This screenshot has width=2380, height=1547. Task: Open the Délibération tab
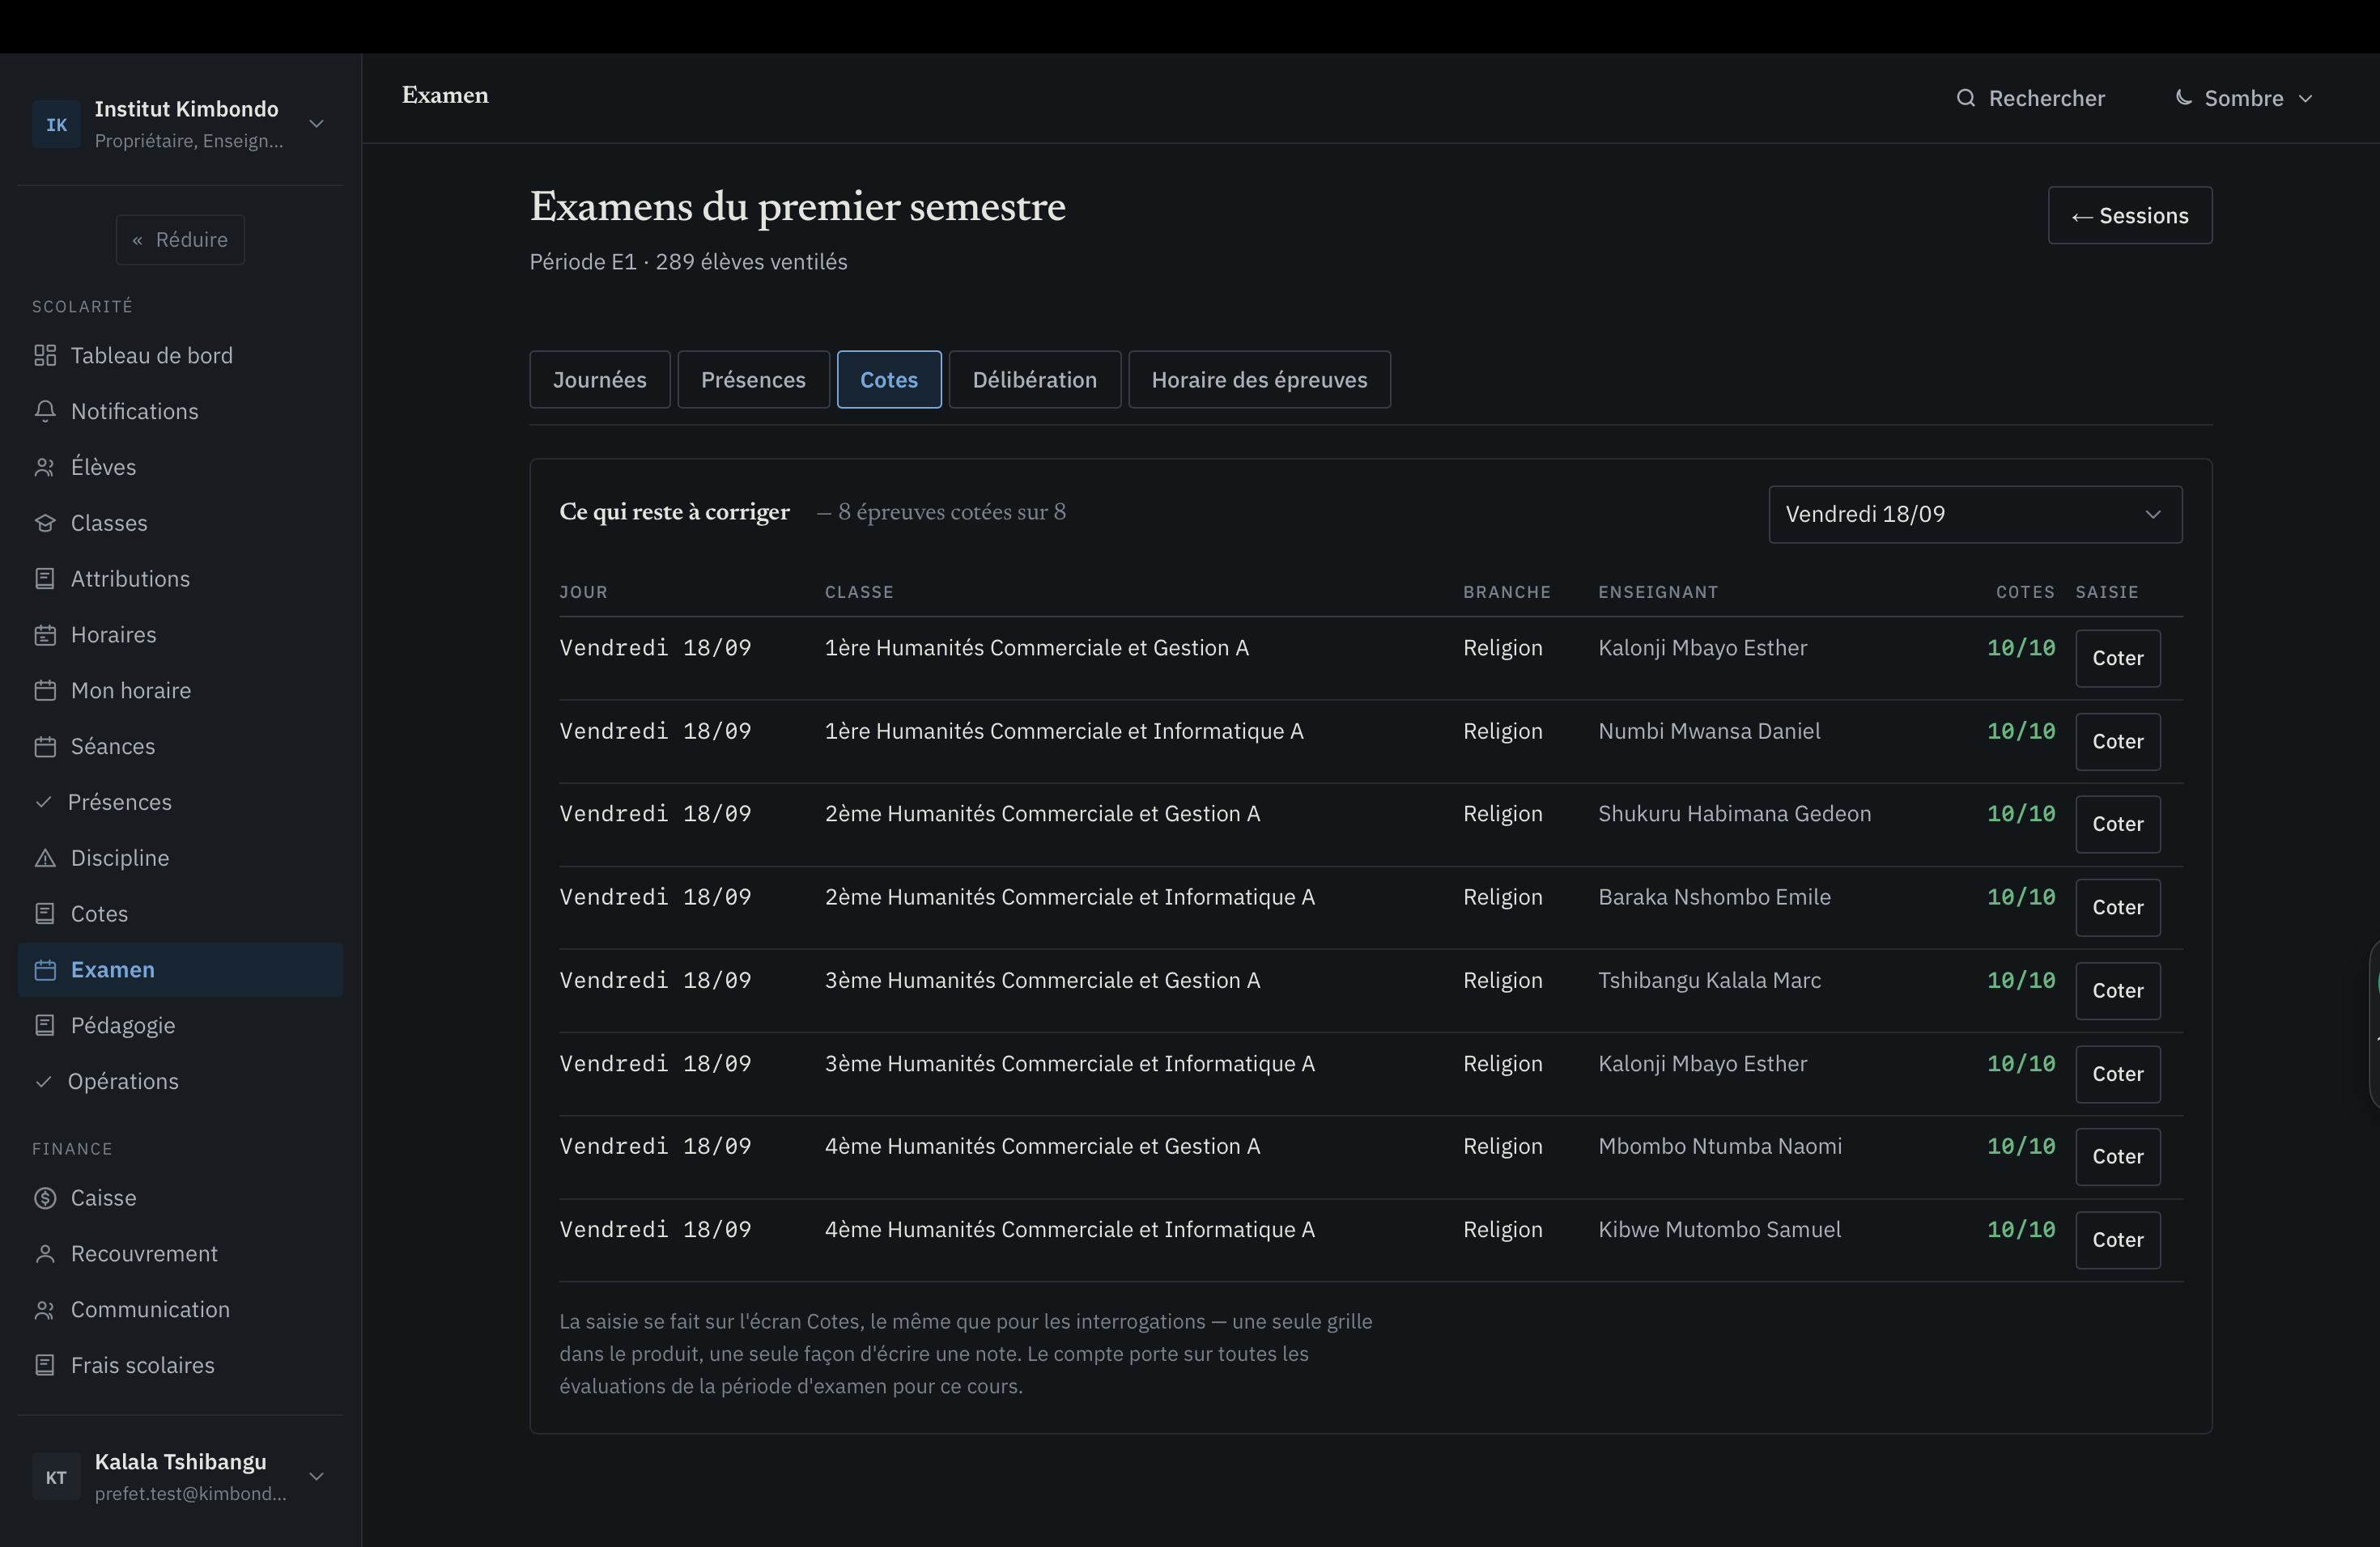1034,379
